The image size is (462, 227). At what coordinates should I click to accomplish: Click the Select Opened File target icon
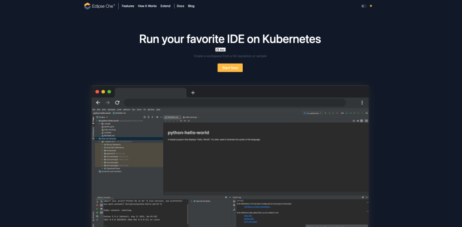click(145, 117)
